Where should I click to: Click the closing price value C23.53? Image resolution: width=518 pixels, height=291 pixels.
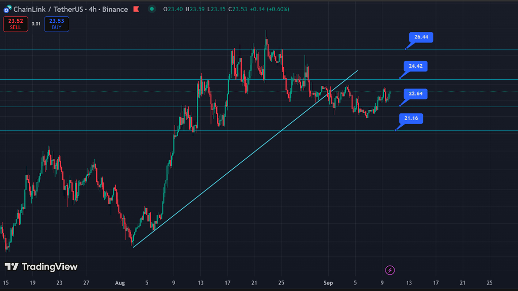237,9
